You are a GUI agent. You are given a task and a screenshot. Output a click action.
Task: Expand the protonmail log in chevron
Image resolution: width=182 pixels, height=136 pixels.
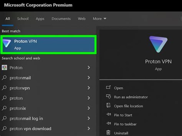click(x=89, y=118)
